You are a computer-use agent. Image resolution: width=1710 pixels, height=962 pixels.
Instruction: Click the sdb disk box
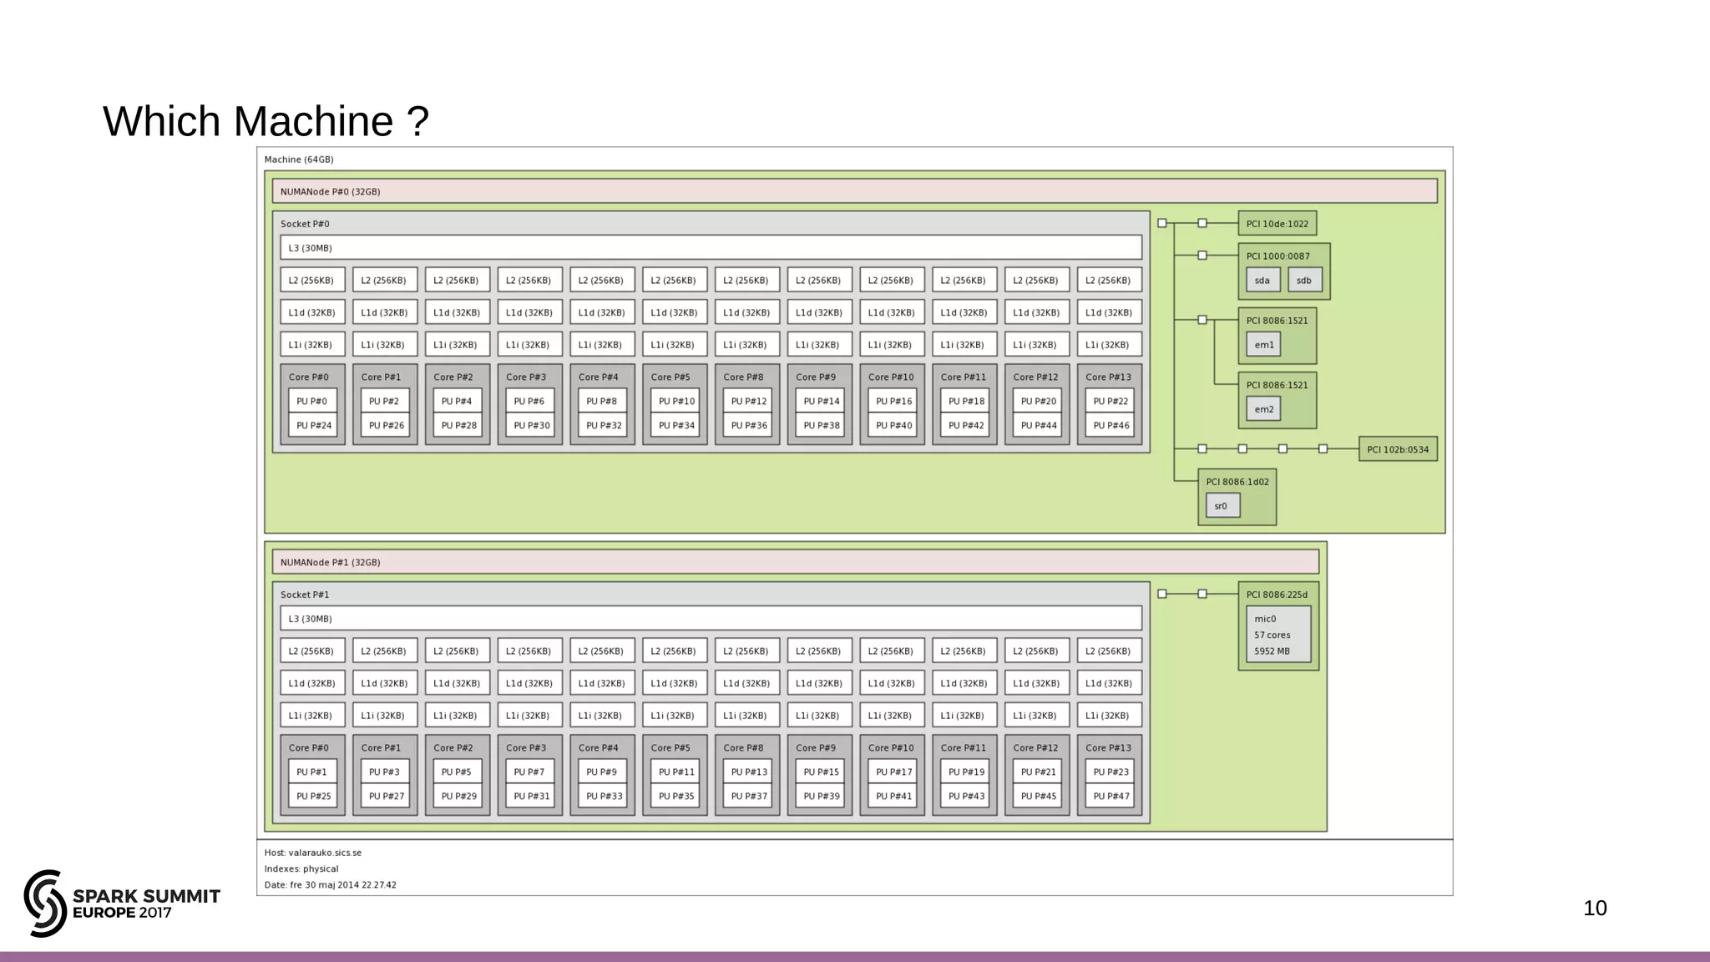coord(1304,281)
